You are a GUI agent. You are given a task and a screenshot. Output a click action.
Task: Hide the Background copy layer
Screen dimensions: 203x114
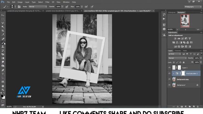coord(169,79)
